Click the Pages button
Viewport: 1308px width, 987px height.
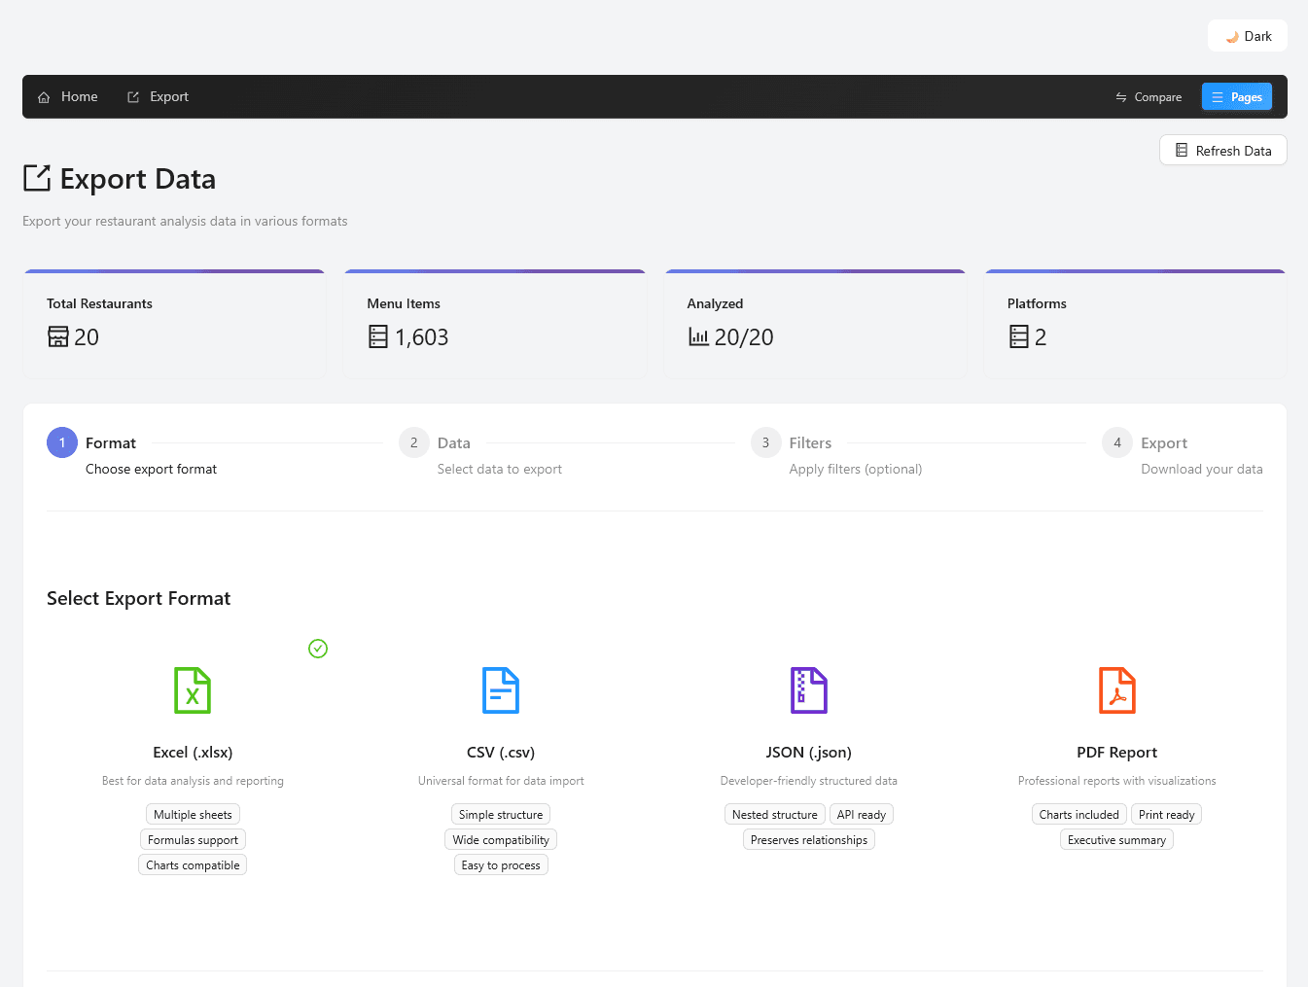click(x=1236, y=96)
